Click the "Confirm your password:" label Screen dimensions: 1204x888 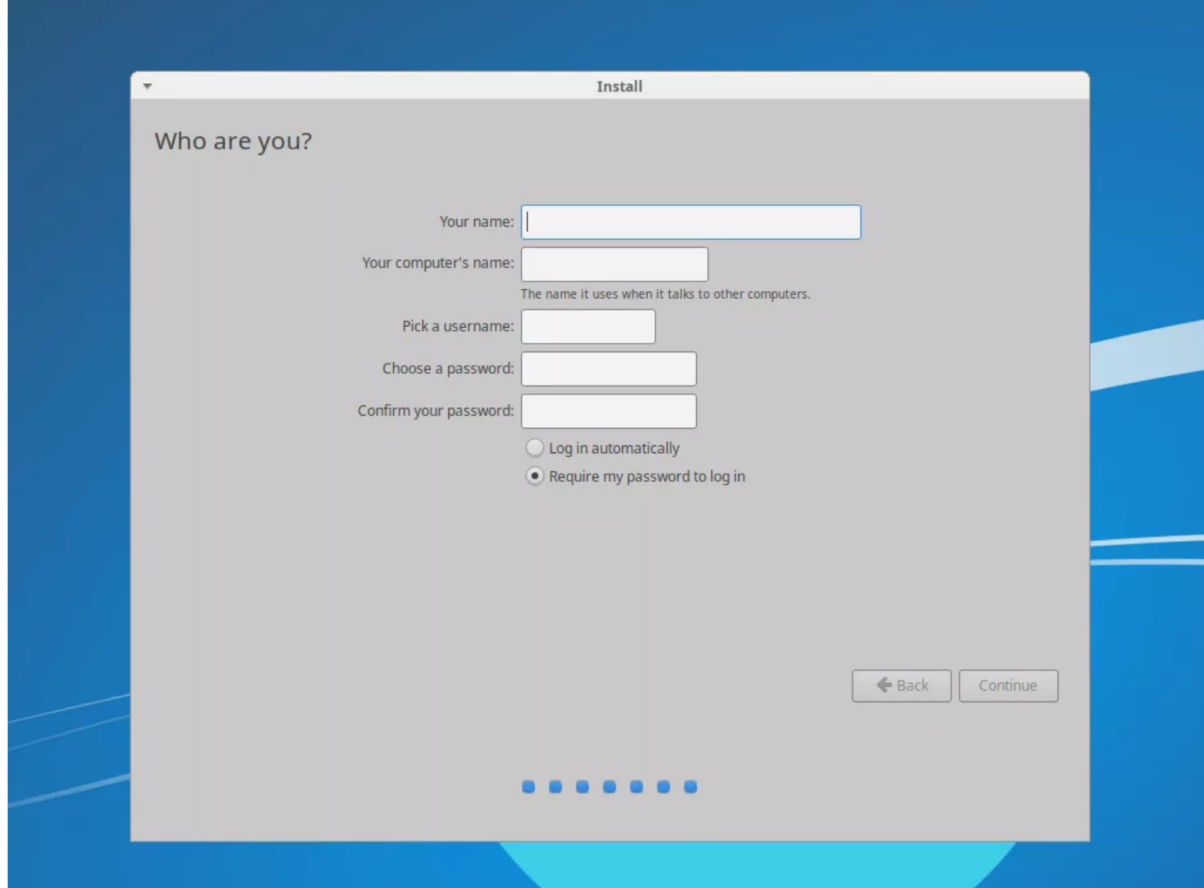(436, 411)
